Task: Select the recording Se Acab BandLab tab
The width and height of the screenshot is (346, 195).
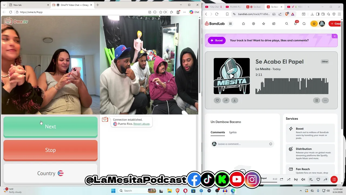Action: click(254, 7)
